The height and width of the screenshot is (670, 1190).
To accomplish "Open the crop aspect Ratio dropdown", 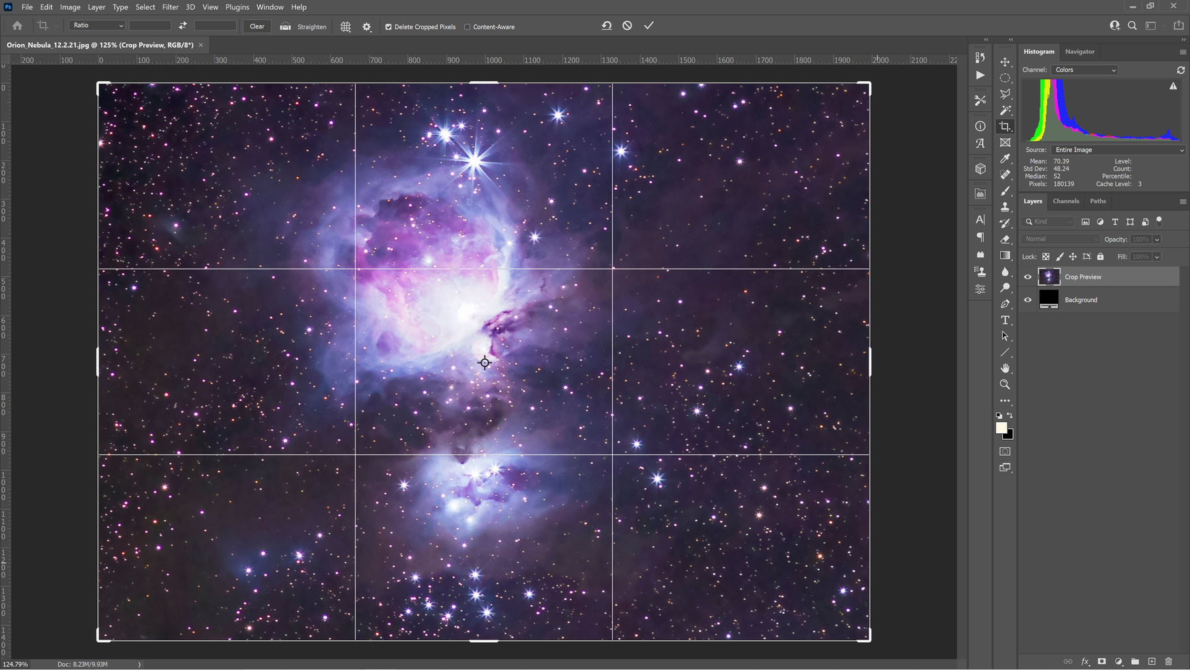I will (97, 25).
